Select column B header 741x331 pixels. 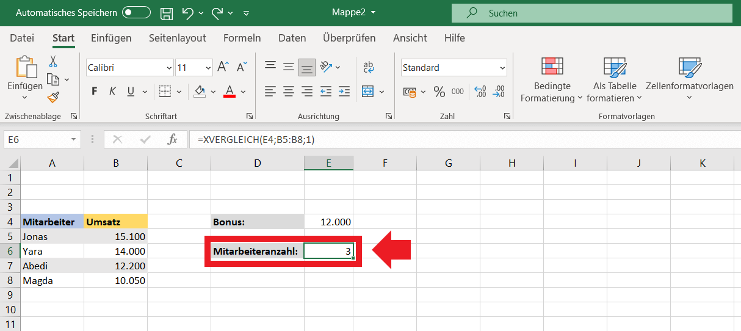(115, 163)
